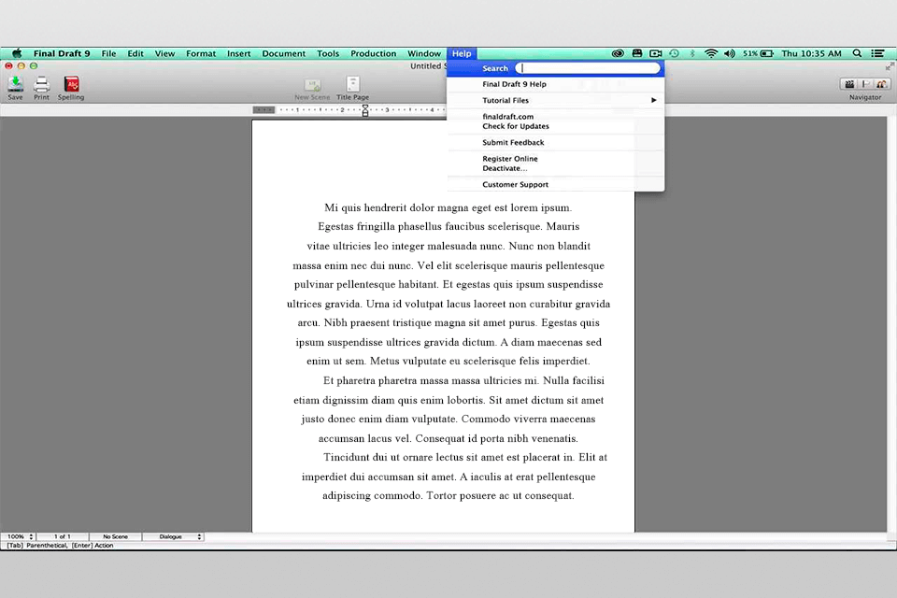Click the No Scene status button
This screenshot has width=897, height=598.
pos(115,536)
